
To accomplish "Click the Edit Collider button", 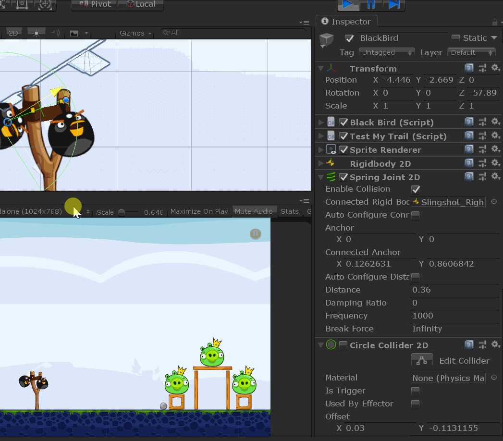I will [422, 360].
